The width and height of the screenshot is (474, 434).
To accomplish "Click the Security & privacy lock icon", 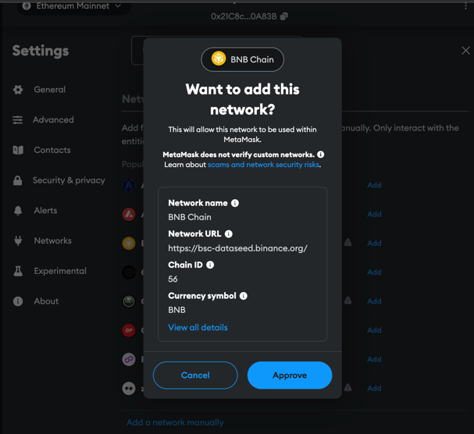I will [17, 180].
